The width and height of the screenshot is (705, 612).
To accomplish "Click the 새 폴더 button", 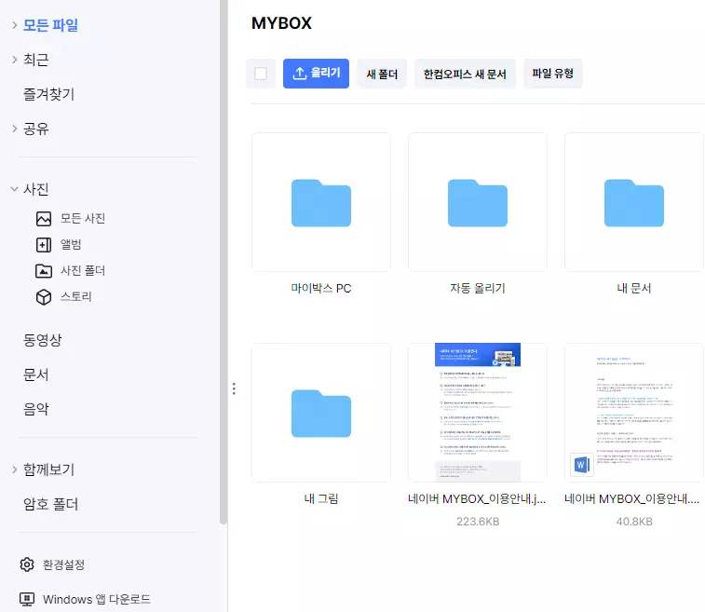I will click(x=382, y=74).
